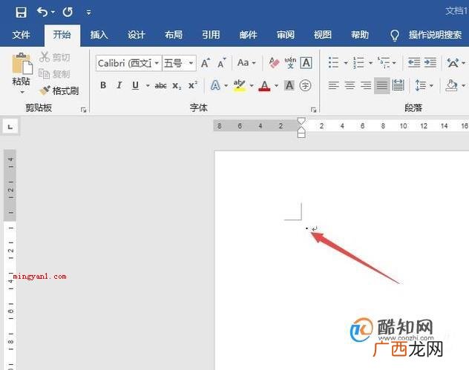Toggle character shading icon

(289, 85)
